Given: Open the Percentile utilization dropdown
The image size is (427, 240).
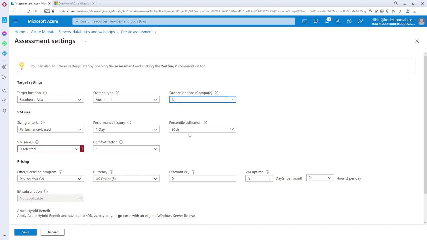Looking at the screenshot, I should (x=202, y=129).
